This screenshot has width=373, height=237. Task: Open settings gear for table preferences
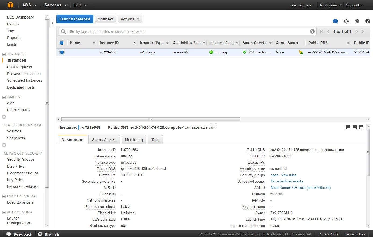point(357,21)
